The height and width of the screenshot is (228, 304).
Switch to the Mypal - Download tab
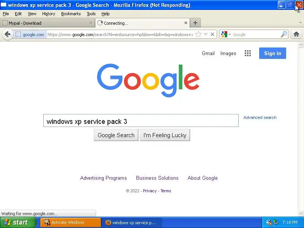pyautogui.click(x=47, y=23)
